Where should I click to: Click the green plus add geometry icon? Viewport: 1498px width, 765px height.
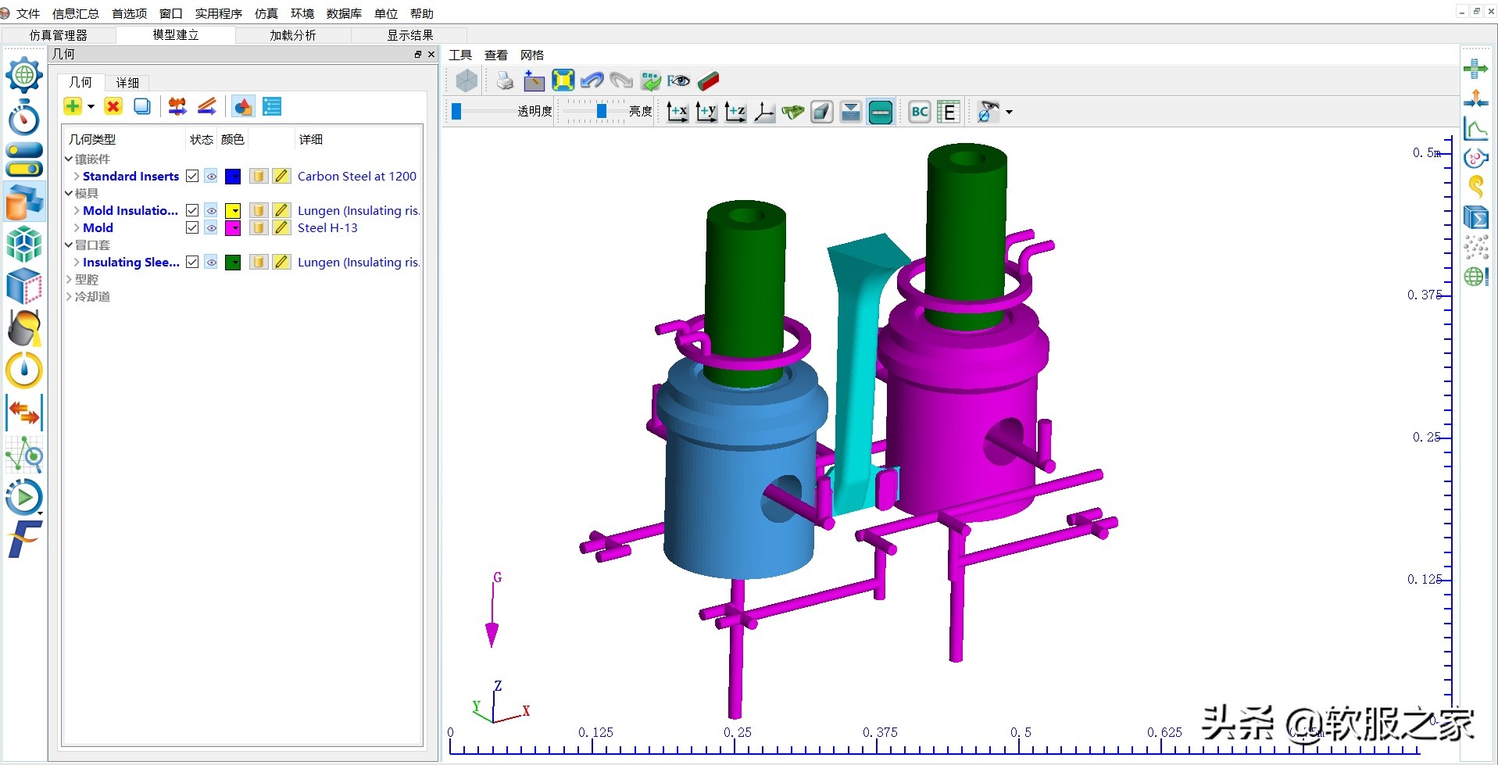(73, 107)
